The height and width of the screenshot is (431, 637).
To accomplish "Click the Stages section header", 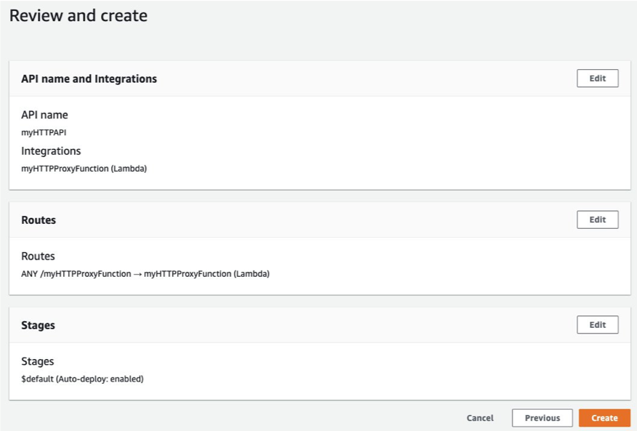I will 37,324.
